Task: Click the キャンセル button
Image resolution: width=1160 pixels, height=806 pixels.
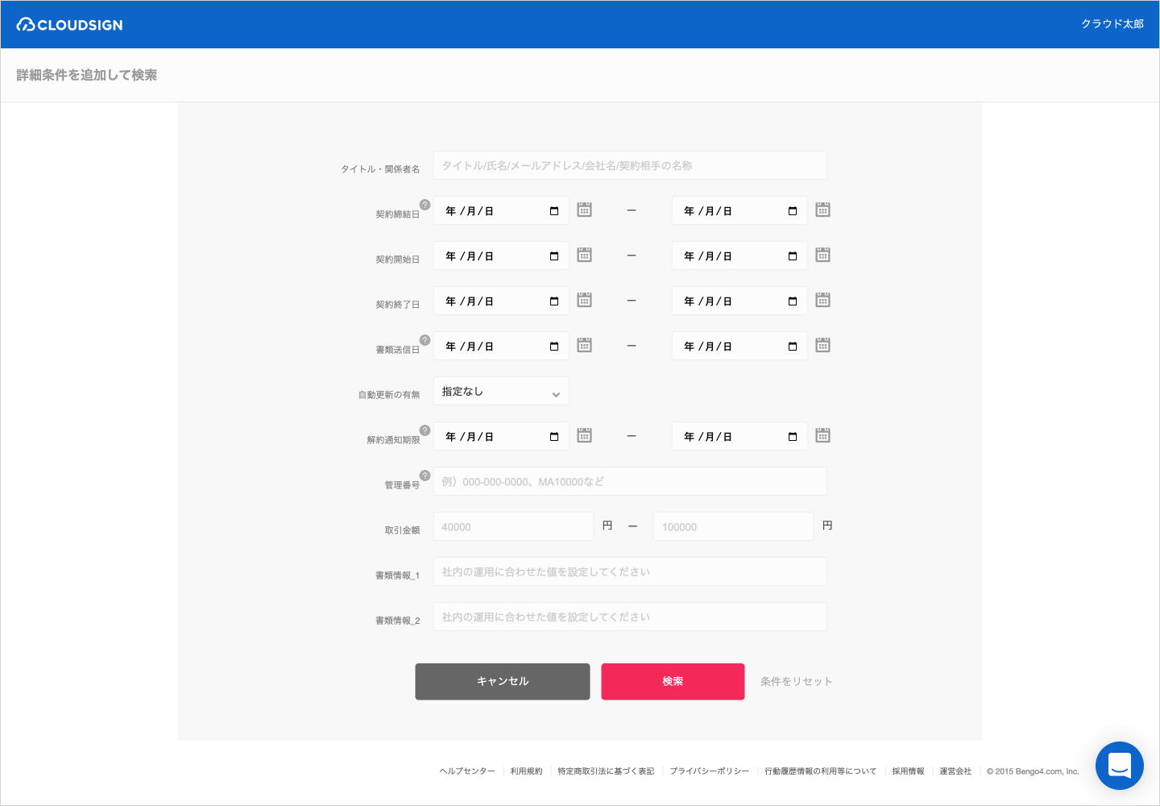Action: (503, 682)
